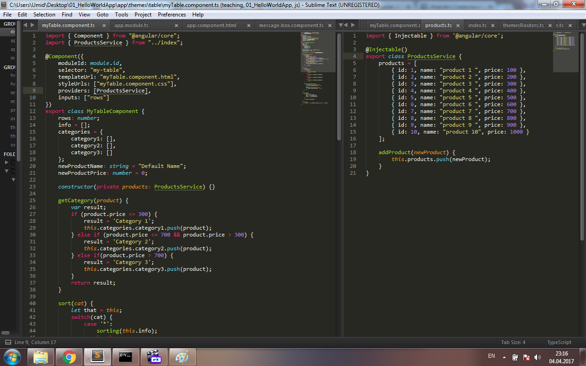Close the themesRouters.ts tab

(x=550, y=26)
